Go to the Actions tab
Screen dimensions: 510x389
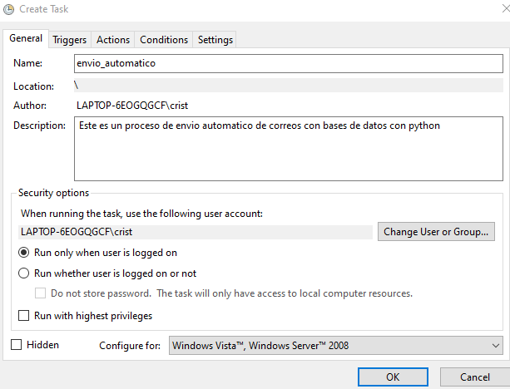(x=113, y=39)
